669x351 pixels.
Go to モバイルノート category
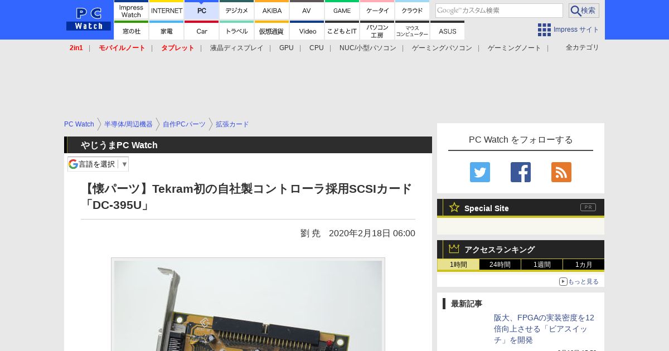pyautogui.click(x=122, y=48)
